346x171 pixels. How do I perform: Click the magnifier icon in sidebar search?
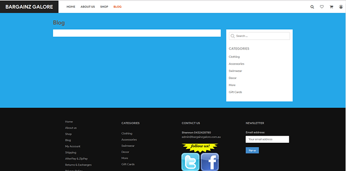click(x=233, y=36)
